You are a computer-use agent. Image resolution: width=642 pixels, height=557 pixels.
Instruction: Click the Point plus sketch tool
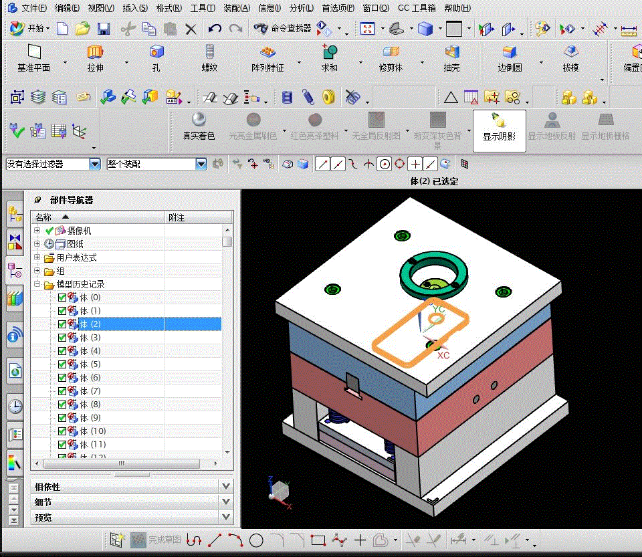360,541
